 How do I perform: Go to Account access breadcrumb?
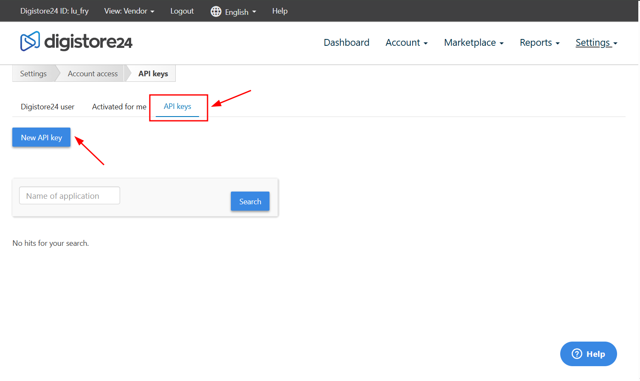[x=93, y=73]
